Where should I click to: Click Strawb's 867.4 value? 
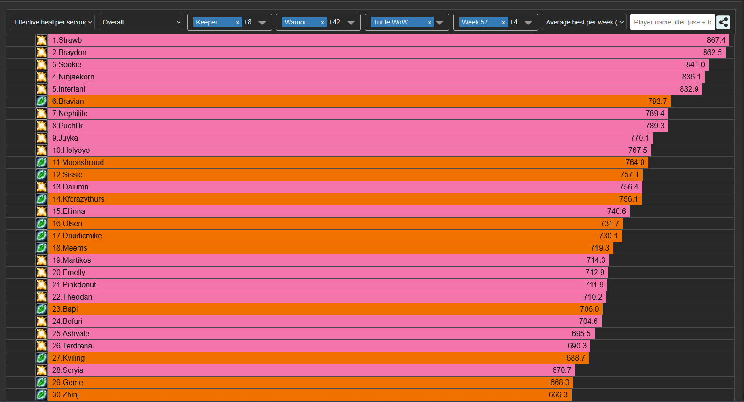[x=716, y=40]
